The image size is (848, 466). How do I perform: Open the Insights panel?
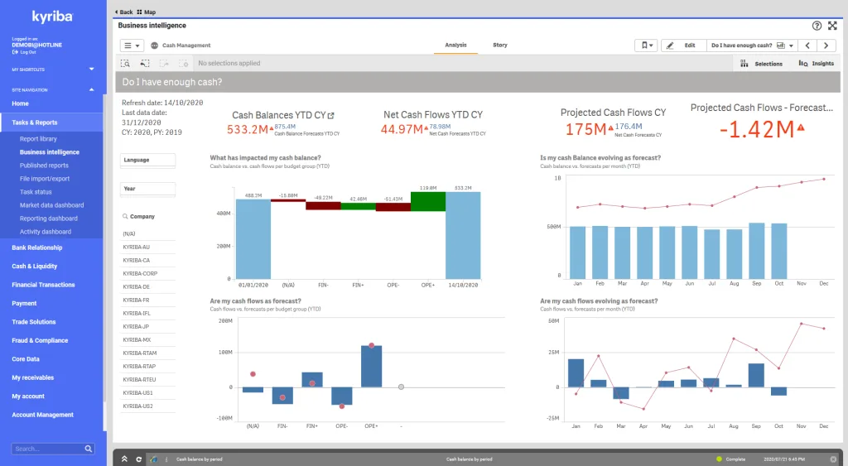click(x=816, y=63)
